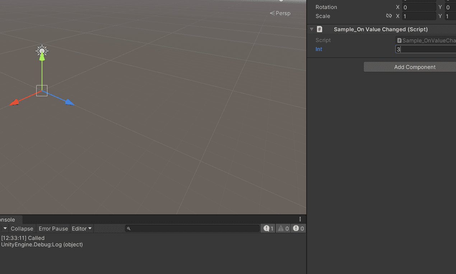Click the Int property label
The height and width of the screenshot is (274, 456).
(319, 49)
